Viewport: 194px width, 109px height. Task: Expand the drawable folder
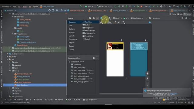(10, 65)
